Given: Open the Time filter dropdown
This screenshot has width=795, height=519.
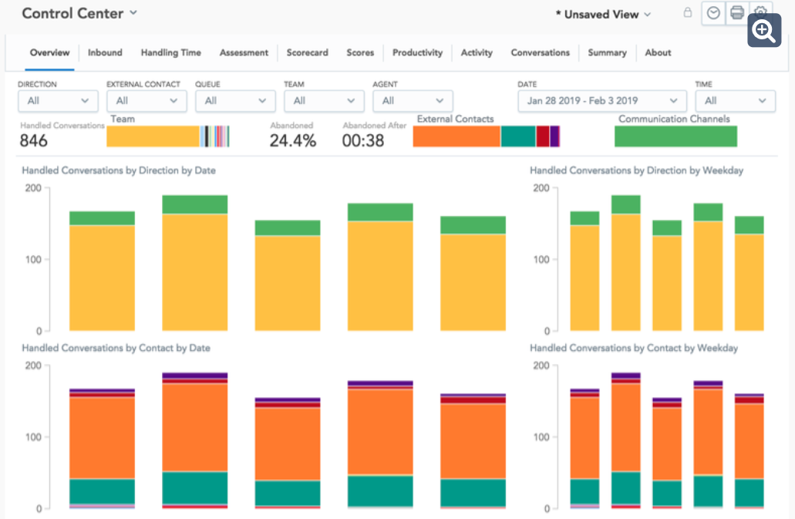Looking at the screenshot, I should (x=735, y=101).
